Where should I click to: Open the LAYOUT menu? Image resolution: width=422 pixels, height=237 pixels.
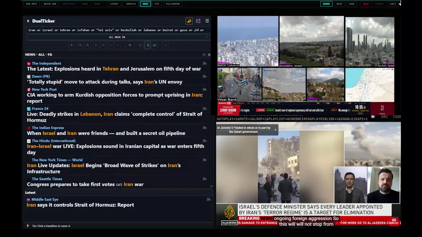pyautogui.click(x=114, y=4)
